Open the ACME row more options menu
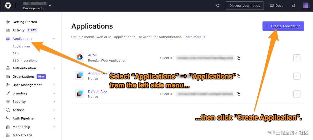This screenshot has height=140, width=313. pyautogui.click(x=297, y=58)
